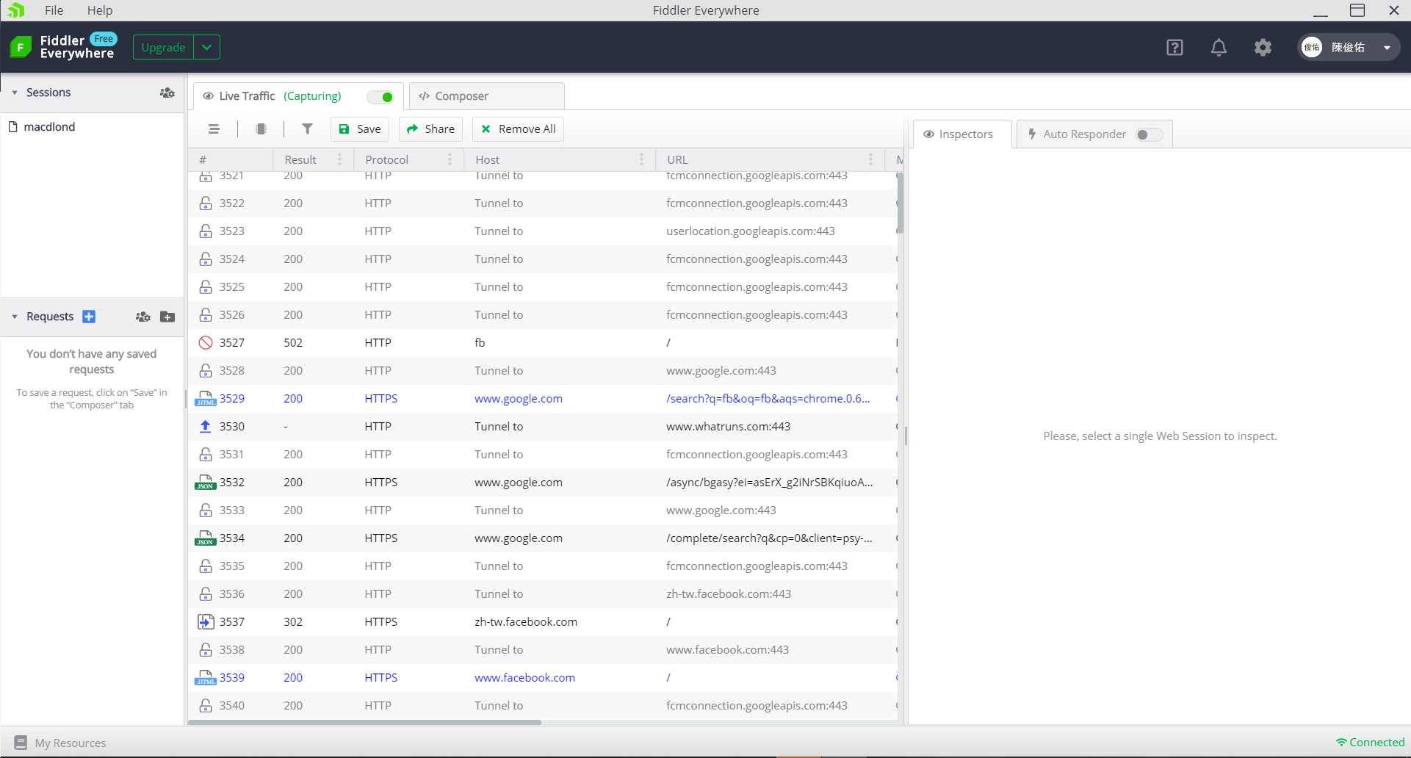1411x758 pixels.
Task: Click the upload arrow icon on row 3530
Action: (x=206, y=427)
